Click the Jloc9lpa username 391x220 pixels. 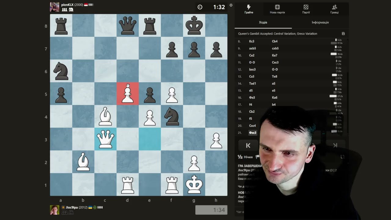click(72, 207)
